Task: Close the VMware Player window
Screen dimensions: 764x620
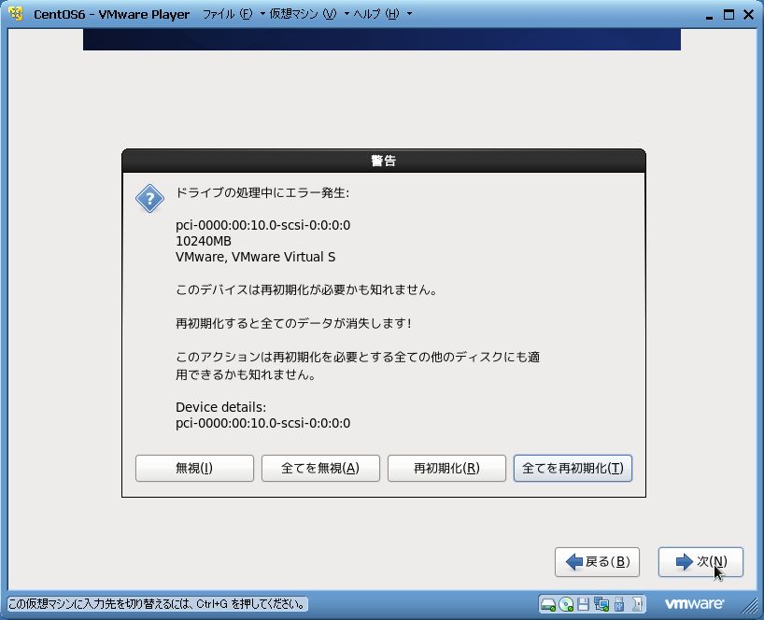Action: 749,15
